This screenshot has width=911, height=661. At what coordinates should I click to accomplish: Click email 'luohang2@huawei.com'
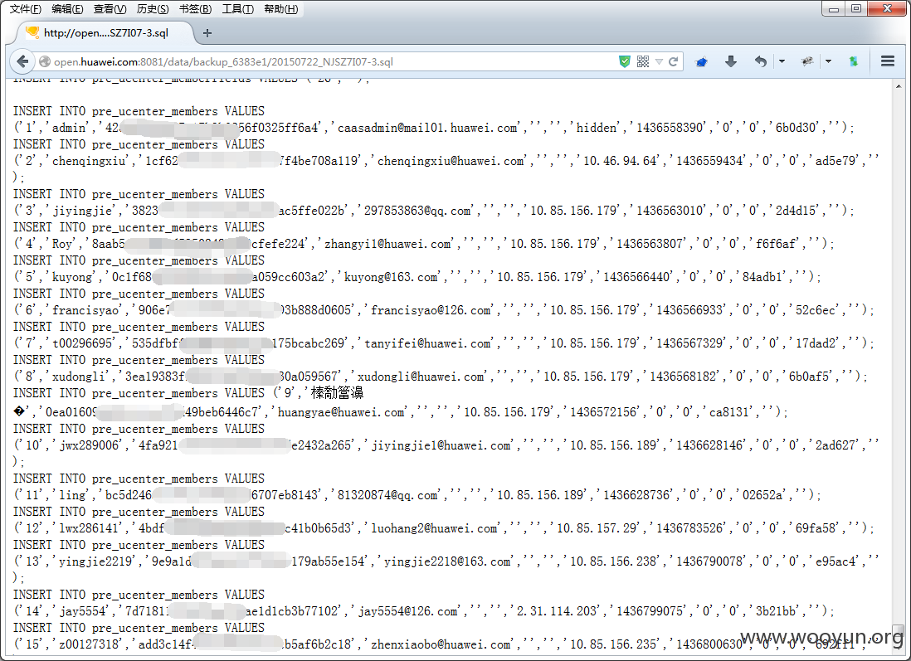(434, 528)
